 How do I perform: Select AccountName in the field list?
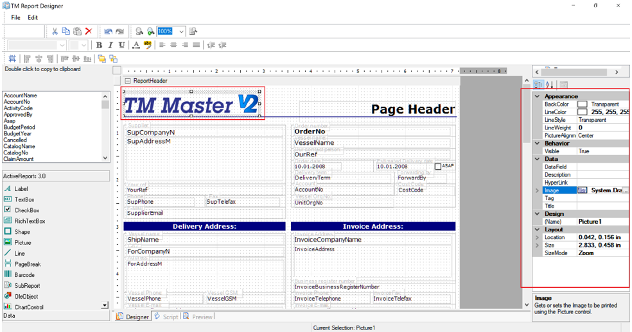click(21, 95)
